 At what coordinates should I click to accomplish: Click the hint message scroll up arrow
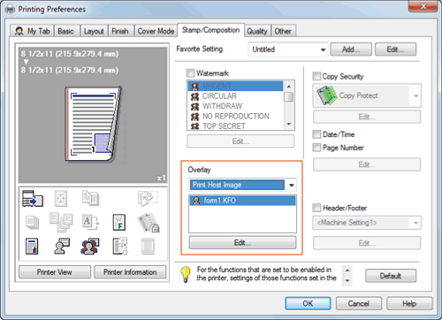(x=347, y=270)
